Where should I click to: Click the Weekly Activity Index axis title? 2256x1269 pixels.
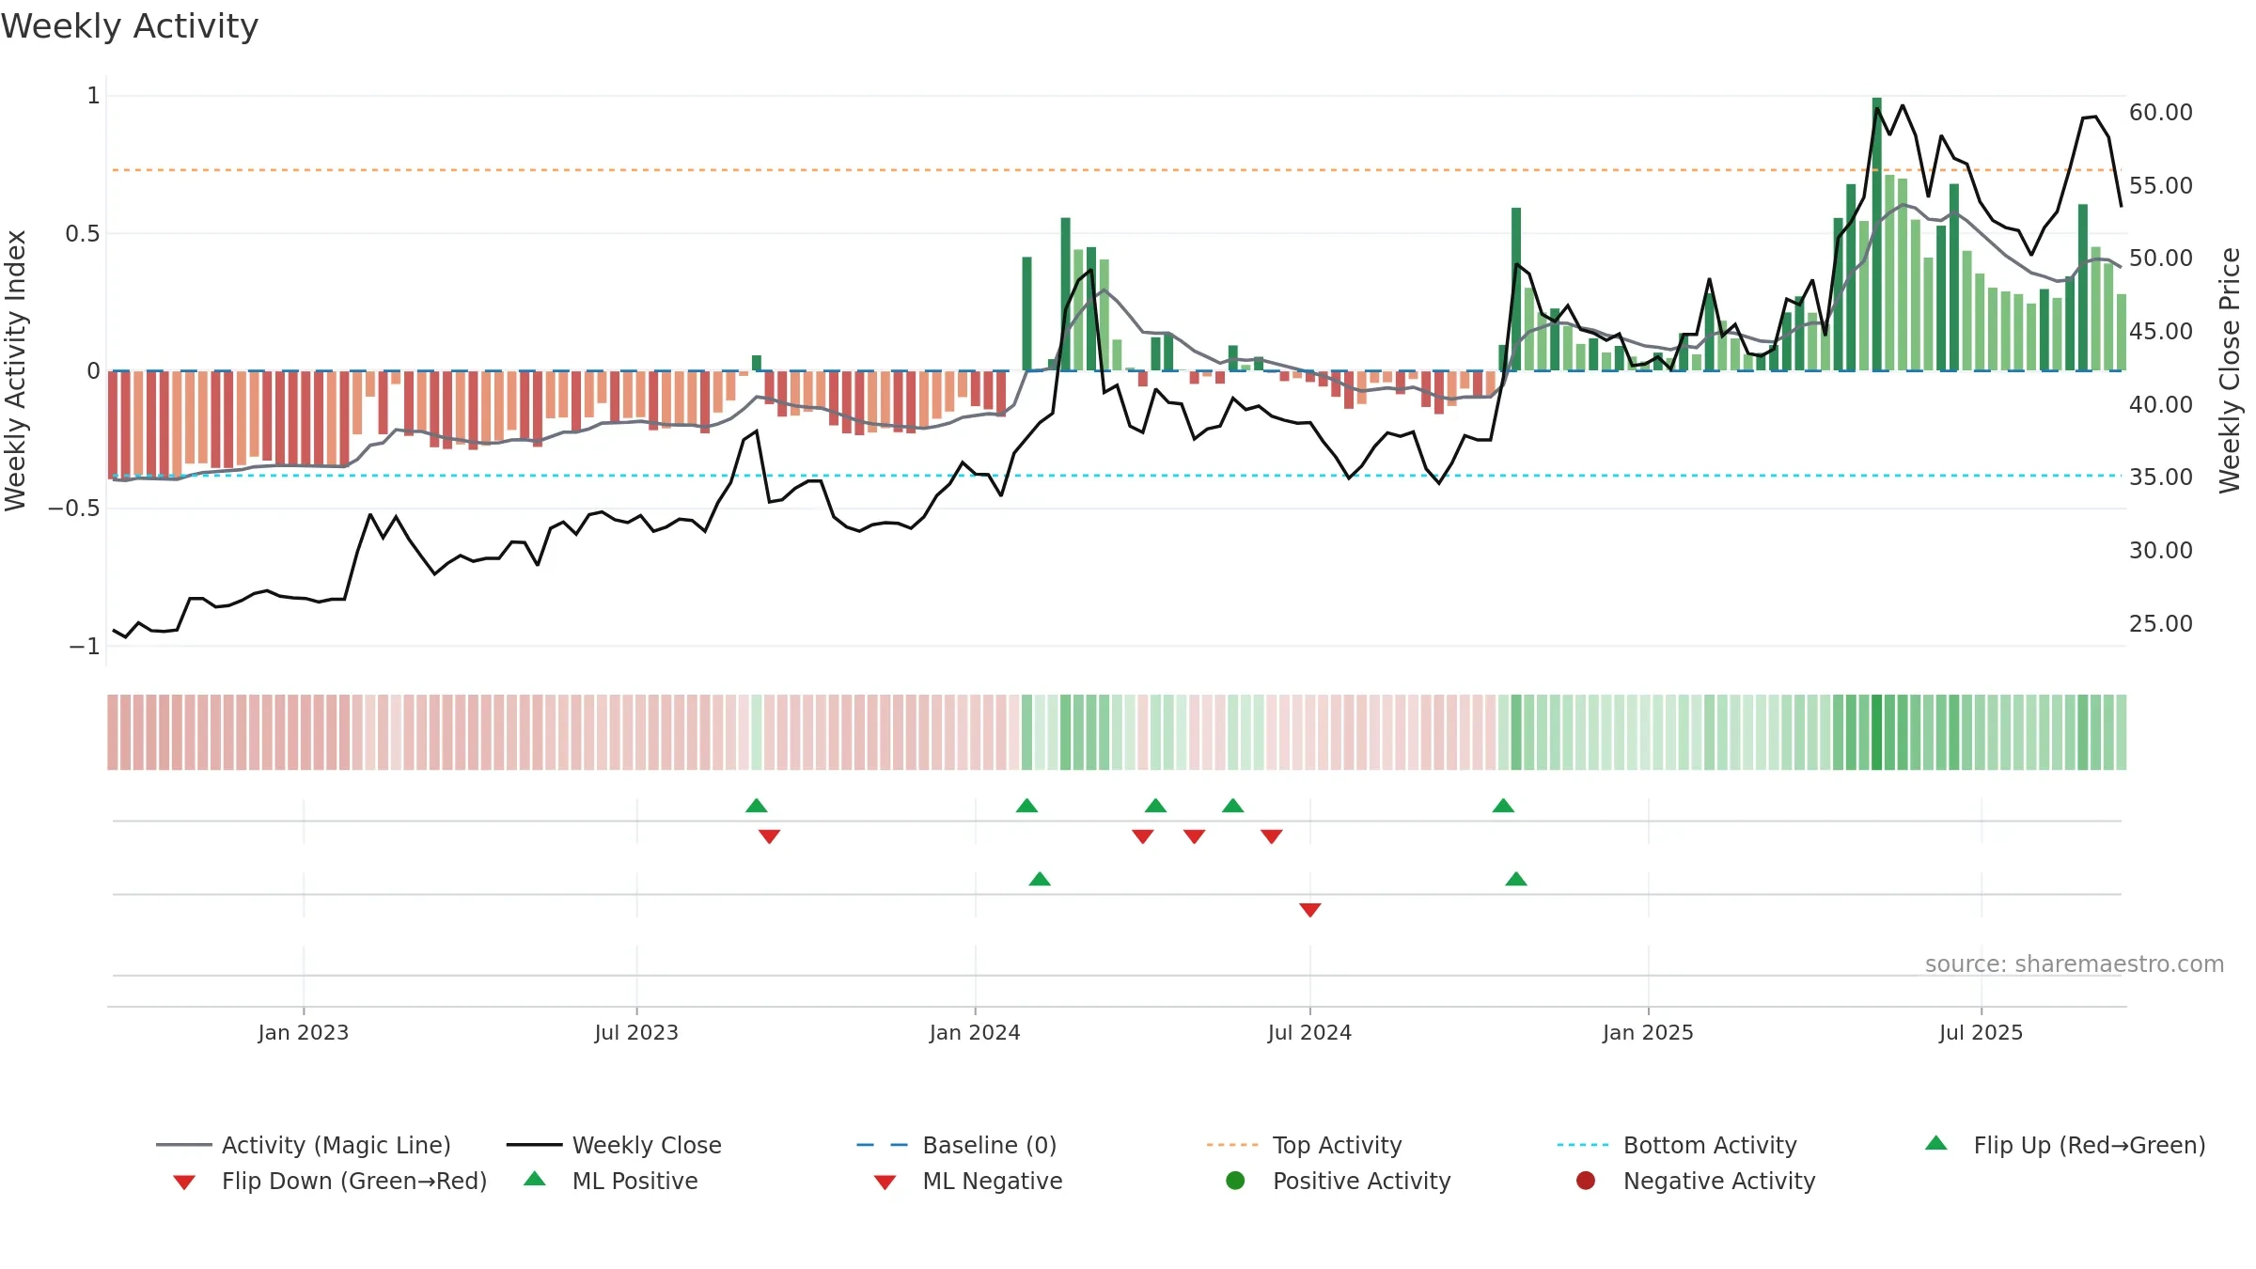click(x=15, y=370)
